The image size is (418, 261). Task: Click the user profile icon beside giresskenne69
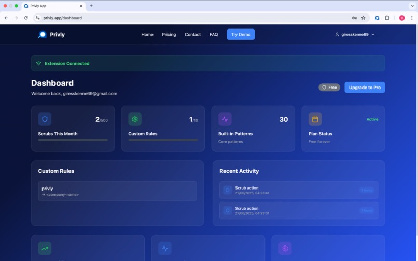point(337,34)
